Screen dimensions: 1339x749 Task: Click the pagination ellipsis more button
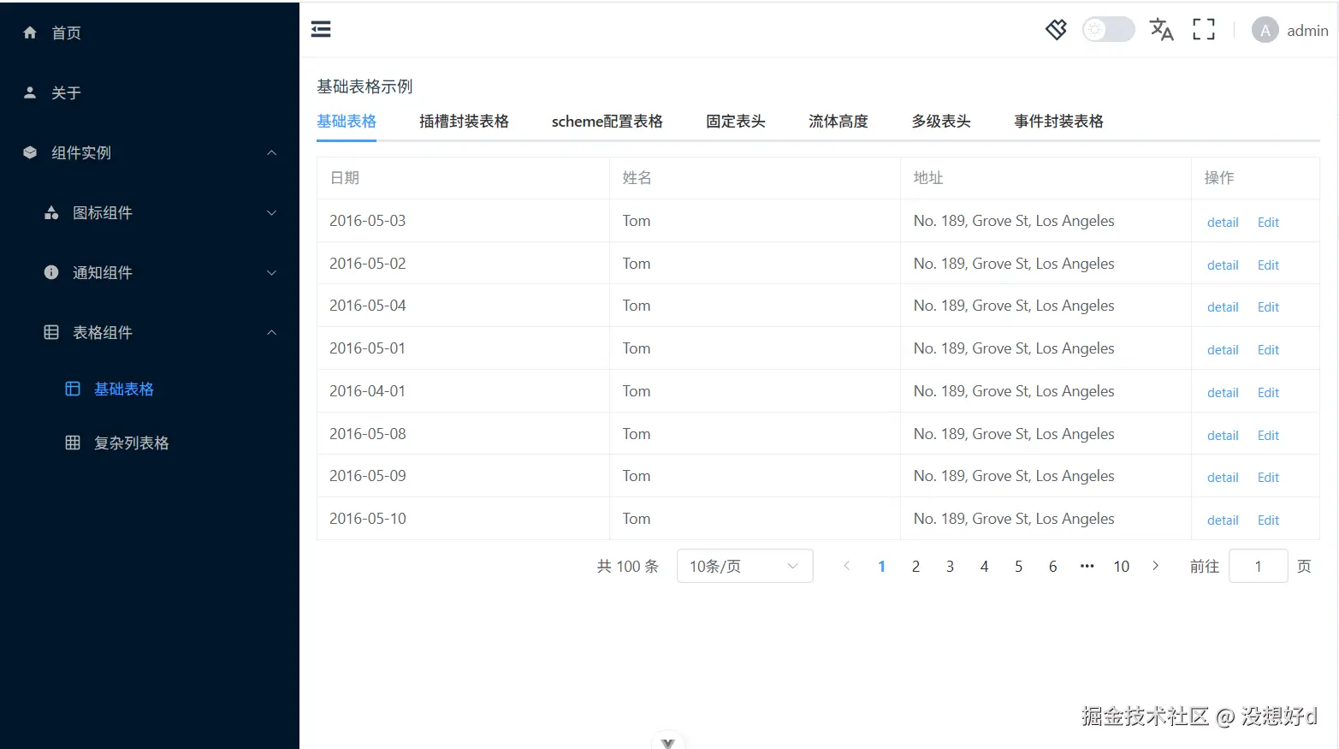point(1087,566)
